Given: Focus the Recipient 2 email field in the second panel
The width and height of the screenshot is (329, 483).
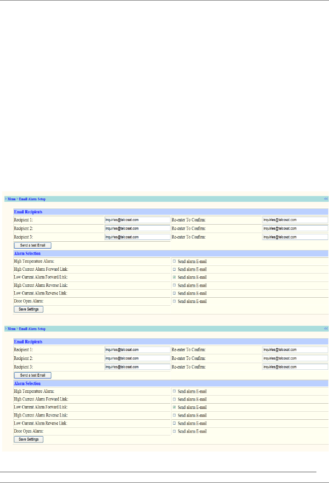Looking at the screenshot, I should tap(137, 358).
